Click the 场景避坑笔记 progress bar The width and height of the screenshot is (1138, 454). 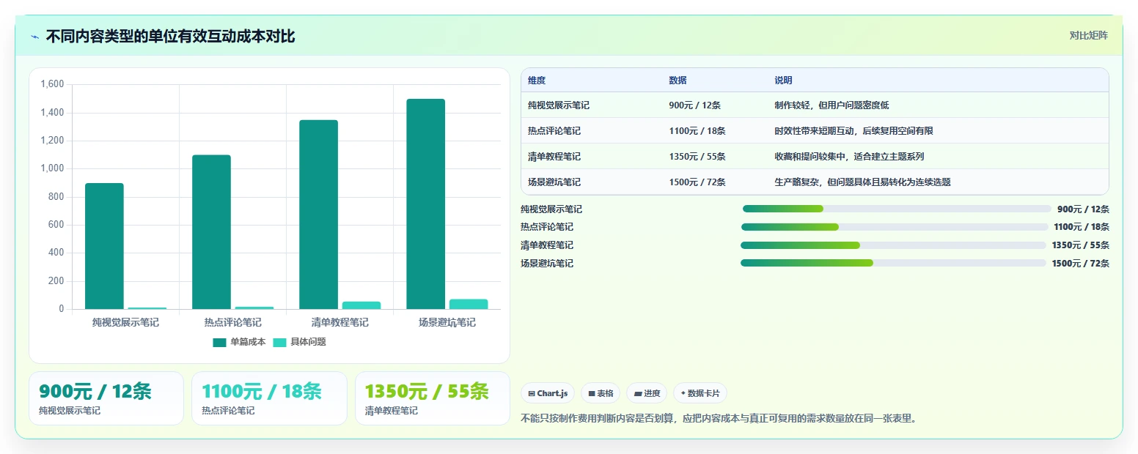point(893,263)
